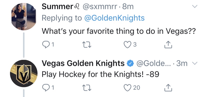Open options chevron on Golden Knights tweet
207x97 pixels.
point(194,63)
